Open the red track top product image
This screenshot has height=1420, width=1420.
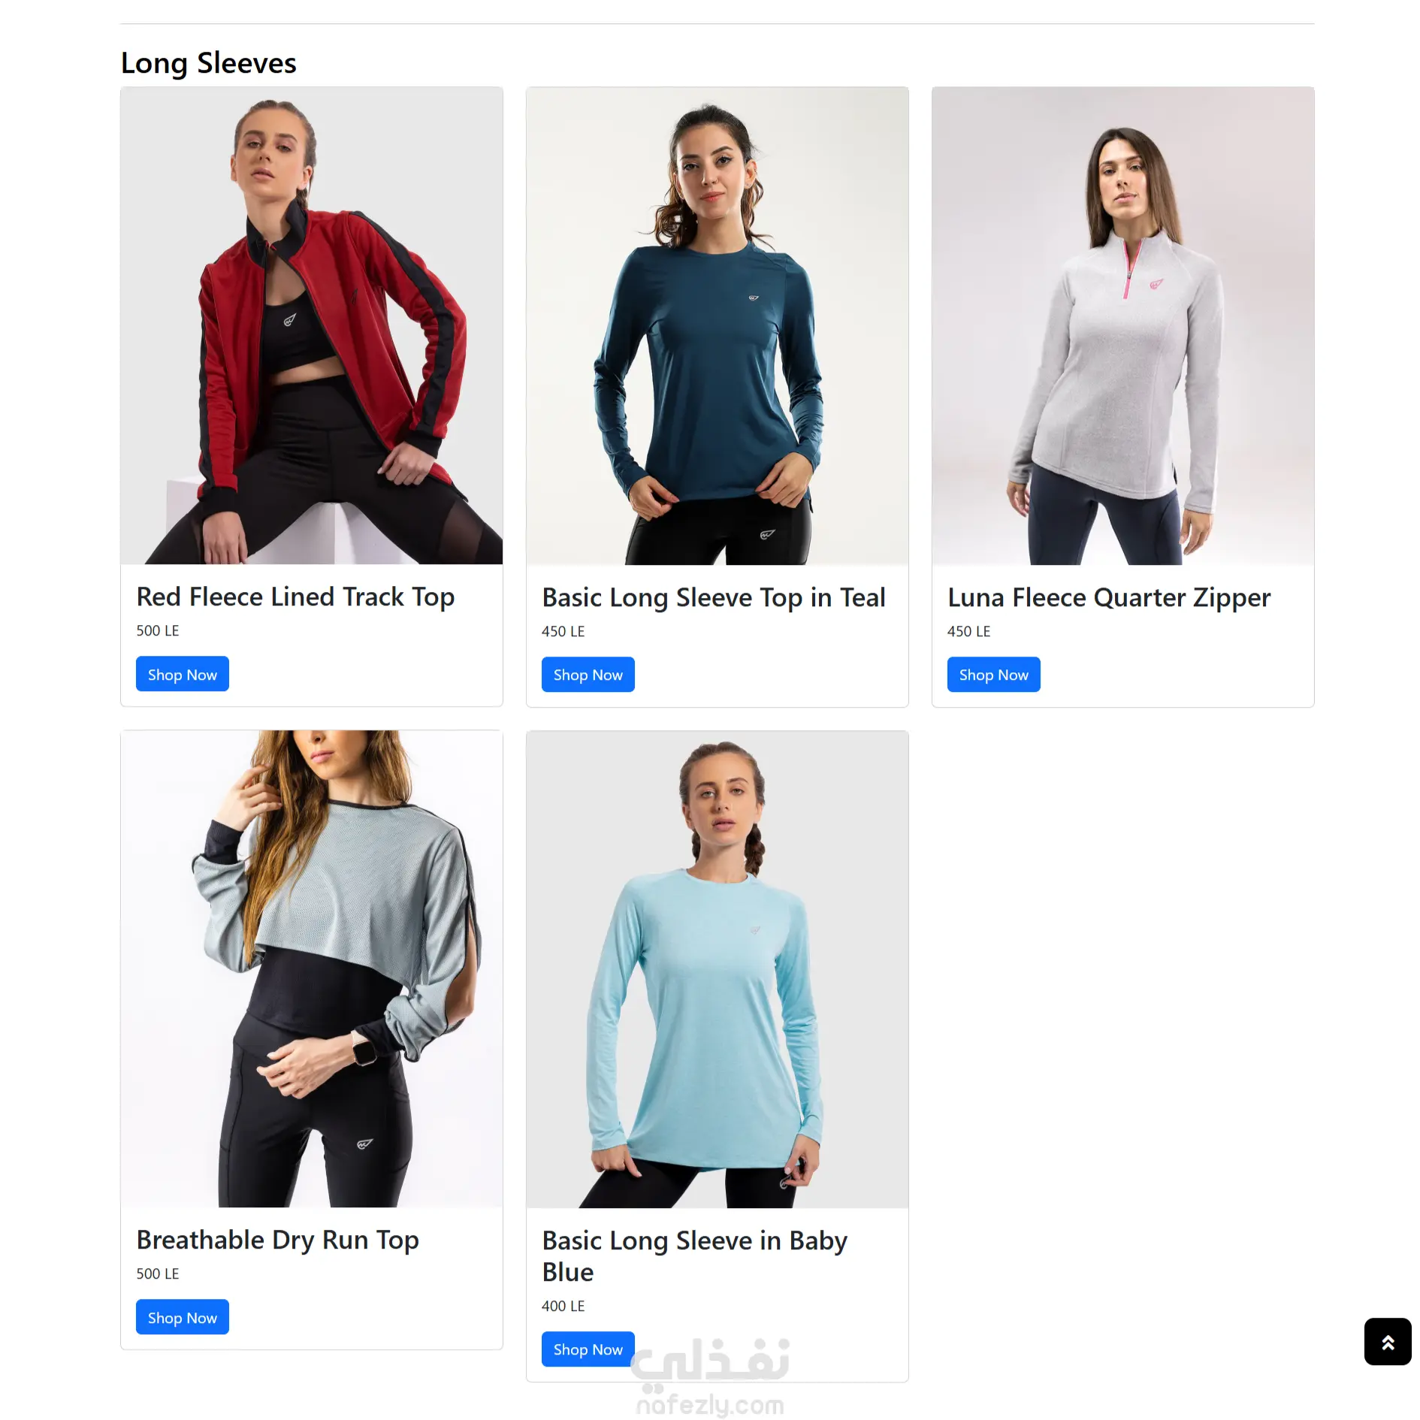pos(312,325)
